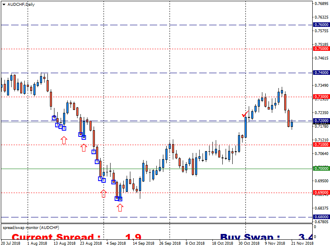The width and height of the screenshot is (330, 248).
Task: Click the AUDCHF,Daily chart title
Action: pos(21,5)
